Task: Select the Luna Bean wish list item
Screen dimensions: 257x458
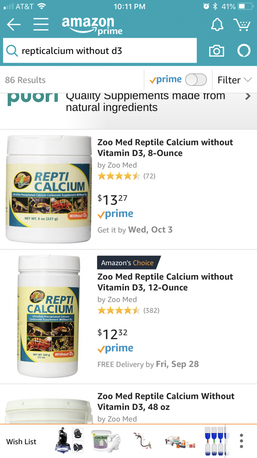Action: pyautogui.click(x=106, y=441)
